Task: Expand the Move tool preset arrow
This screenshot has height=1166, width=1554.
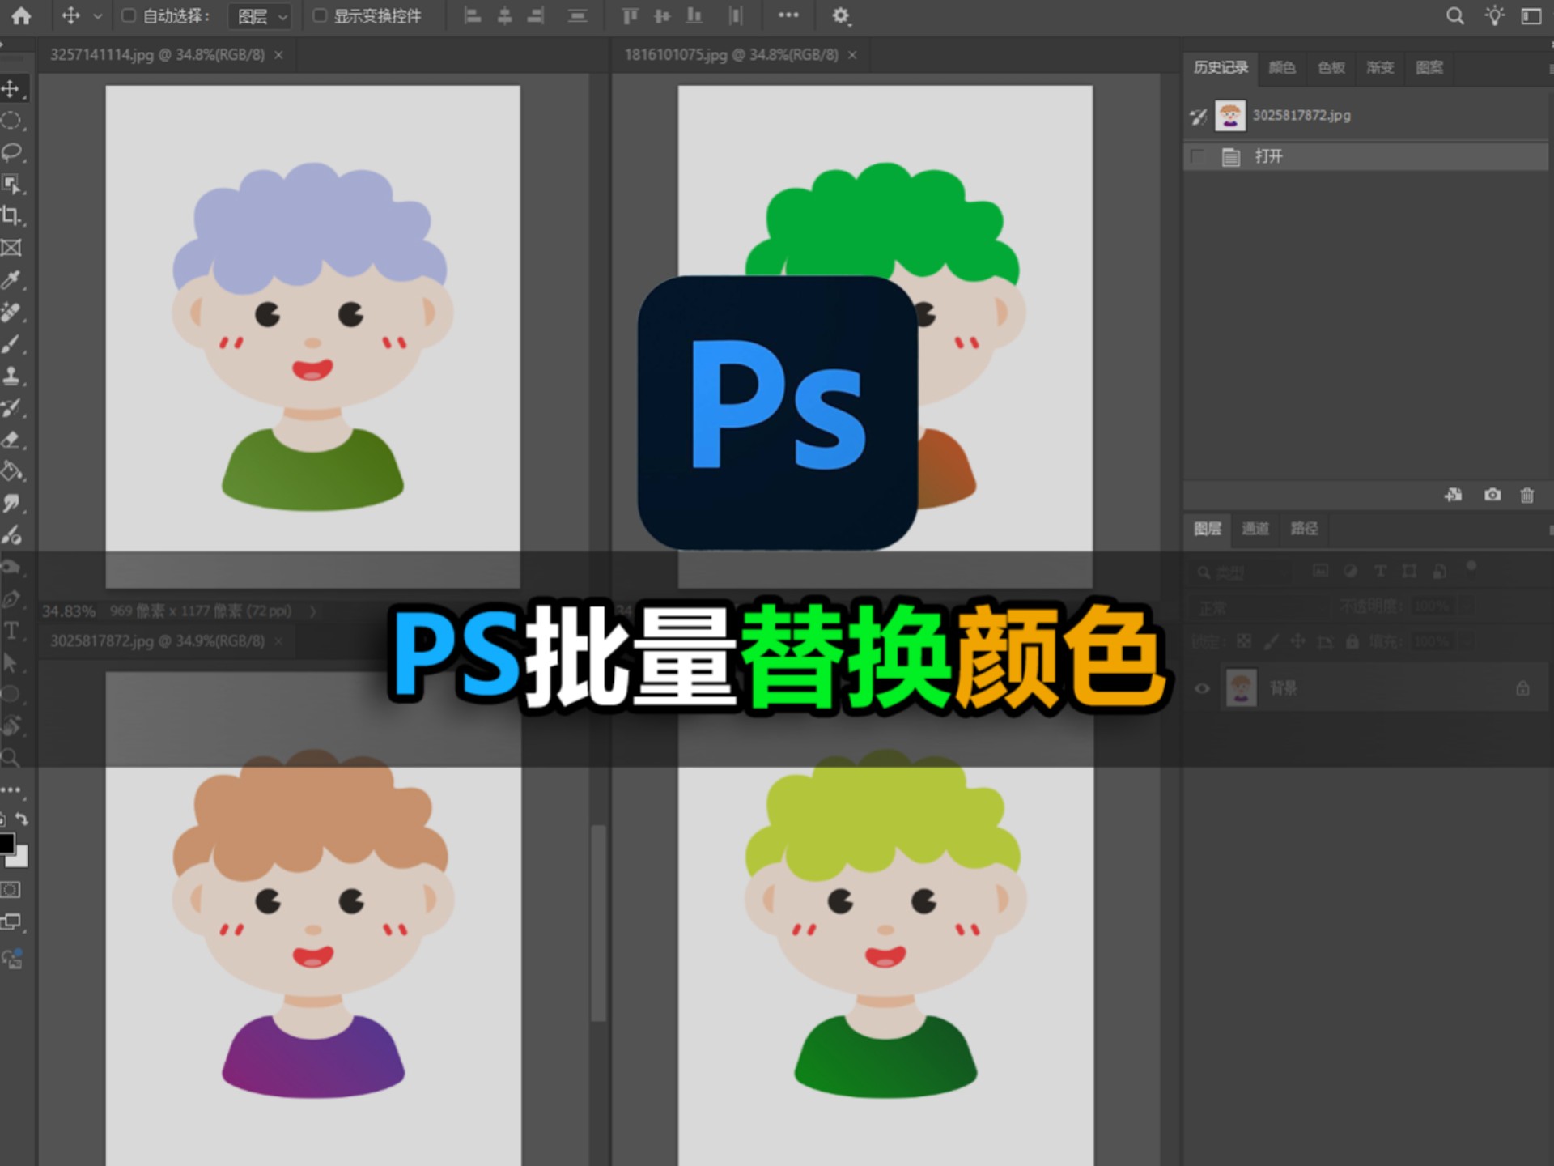Action: [x=98, y=16]
